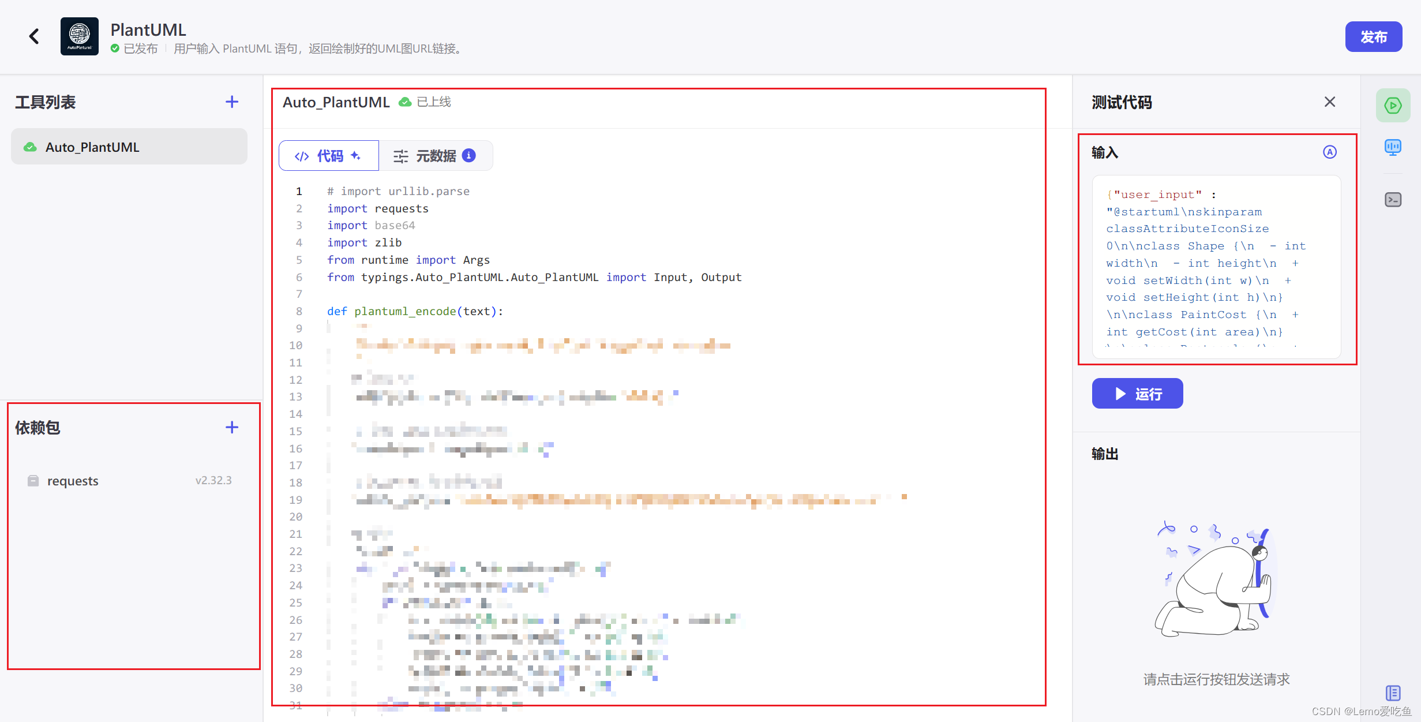Click 'from runtime import Args' line
This screenshot has height=722, width=1421.
click(x=408, y=260)
